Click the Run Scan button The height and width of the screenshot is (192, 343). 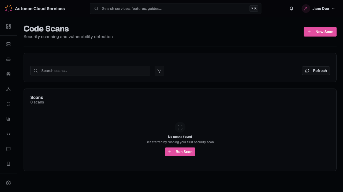click(180, 152)
